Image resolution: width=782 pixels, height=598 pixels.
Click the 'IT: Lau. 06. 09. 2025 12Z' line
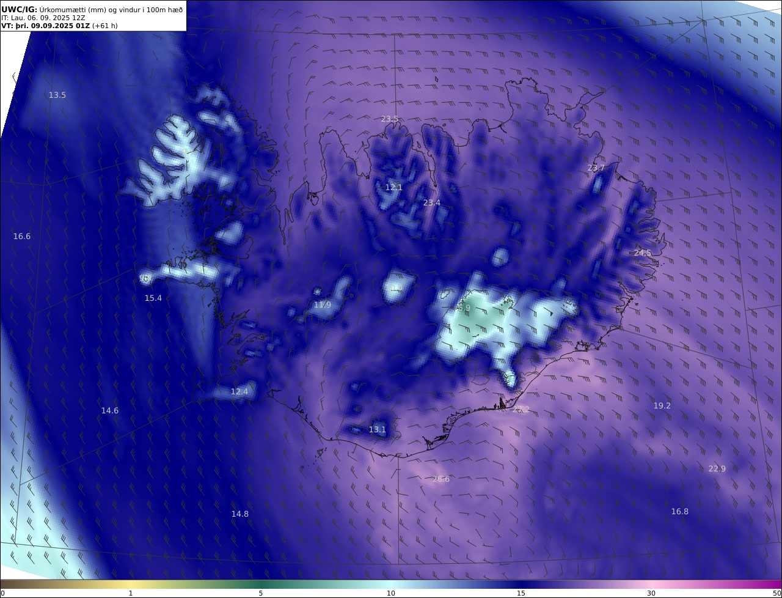pyautogui.click(x=44, y=18)
